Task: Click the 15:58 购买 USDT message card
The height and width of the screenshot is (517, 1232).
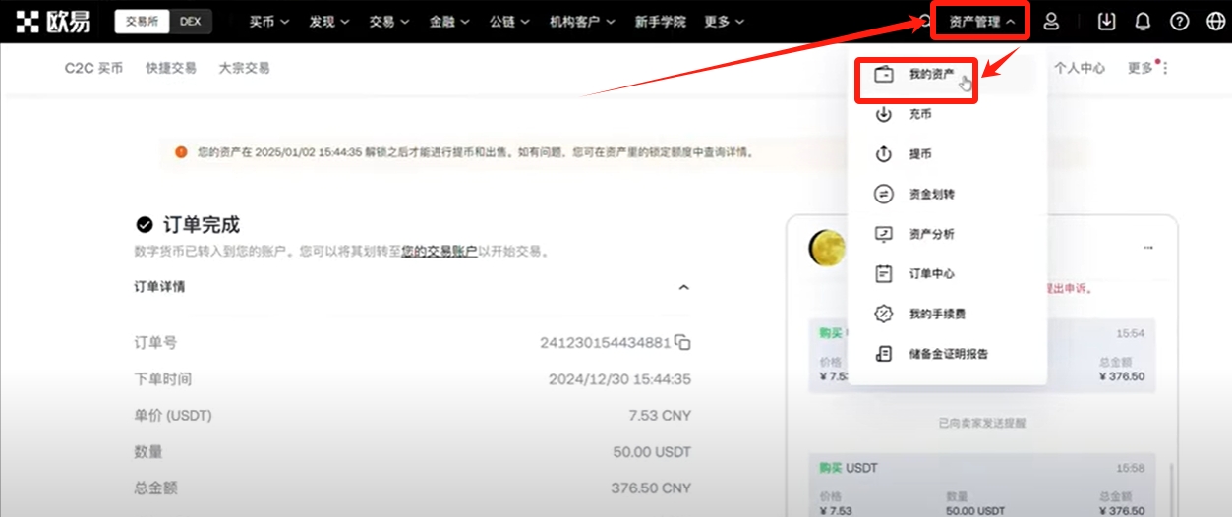Action: pyautogui.click(x=981, y=485)
